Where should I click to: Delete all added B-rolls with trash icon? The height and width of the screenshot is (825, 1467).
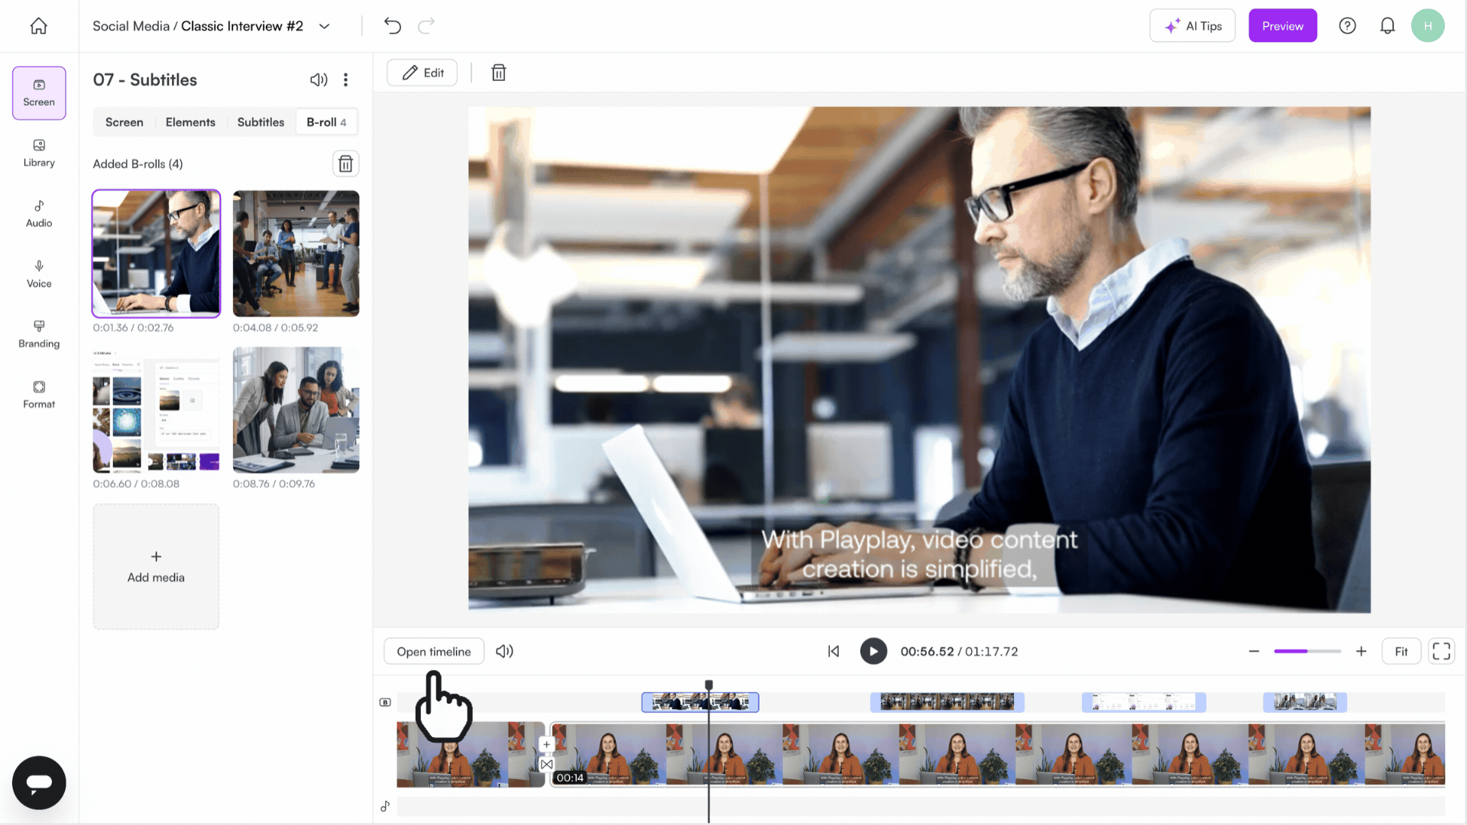tap(345, 163)
